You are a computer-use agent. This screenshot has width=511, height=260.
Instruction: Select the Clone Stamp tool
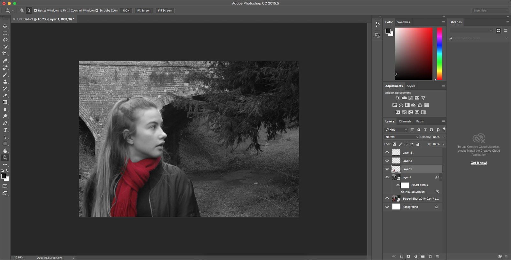(5, 81)
